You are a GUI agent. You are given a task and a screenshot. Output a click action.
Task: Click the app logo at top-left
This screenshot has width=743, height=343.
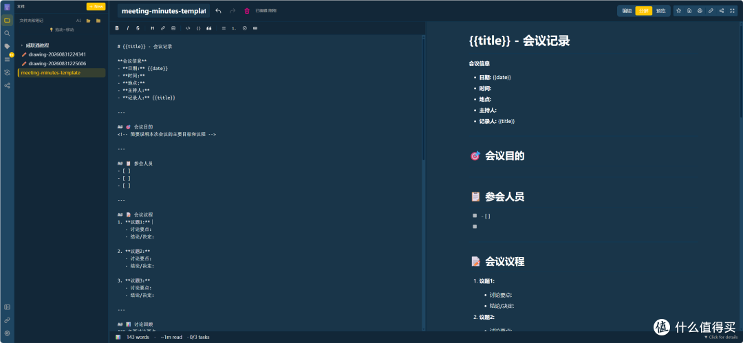[7, 7]
